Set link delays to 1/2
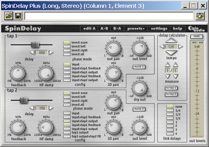The height and width of the screenshot is (147, 209). [170, 118]
